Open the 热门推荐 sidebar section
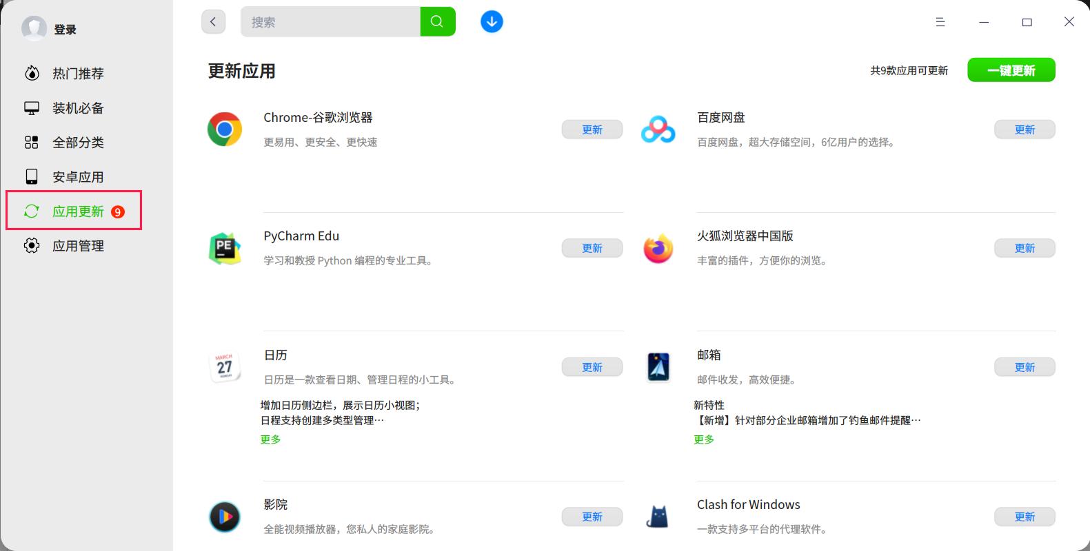 coord(76,73)
